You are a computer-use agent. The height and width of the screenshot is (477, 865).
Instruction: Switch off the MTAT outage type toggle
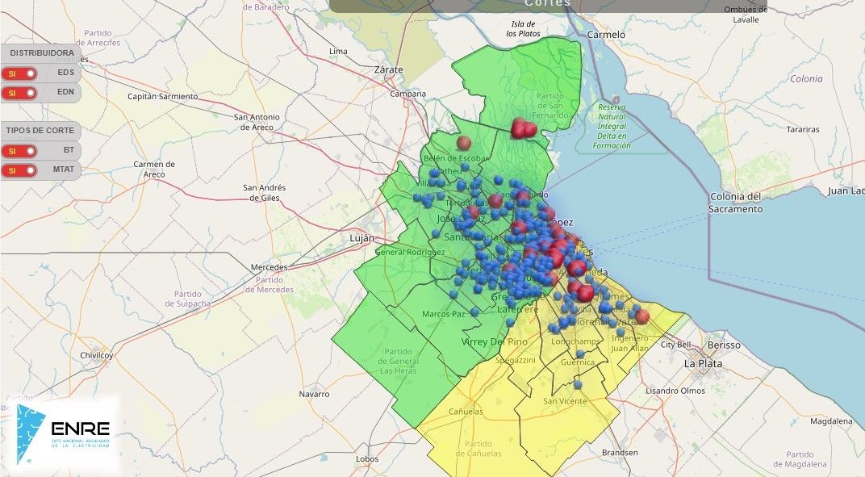[19, 170]
